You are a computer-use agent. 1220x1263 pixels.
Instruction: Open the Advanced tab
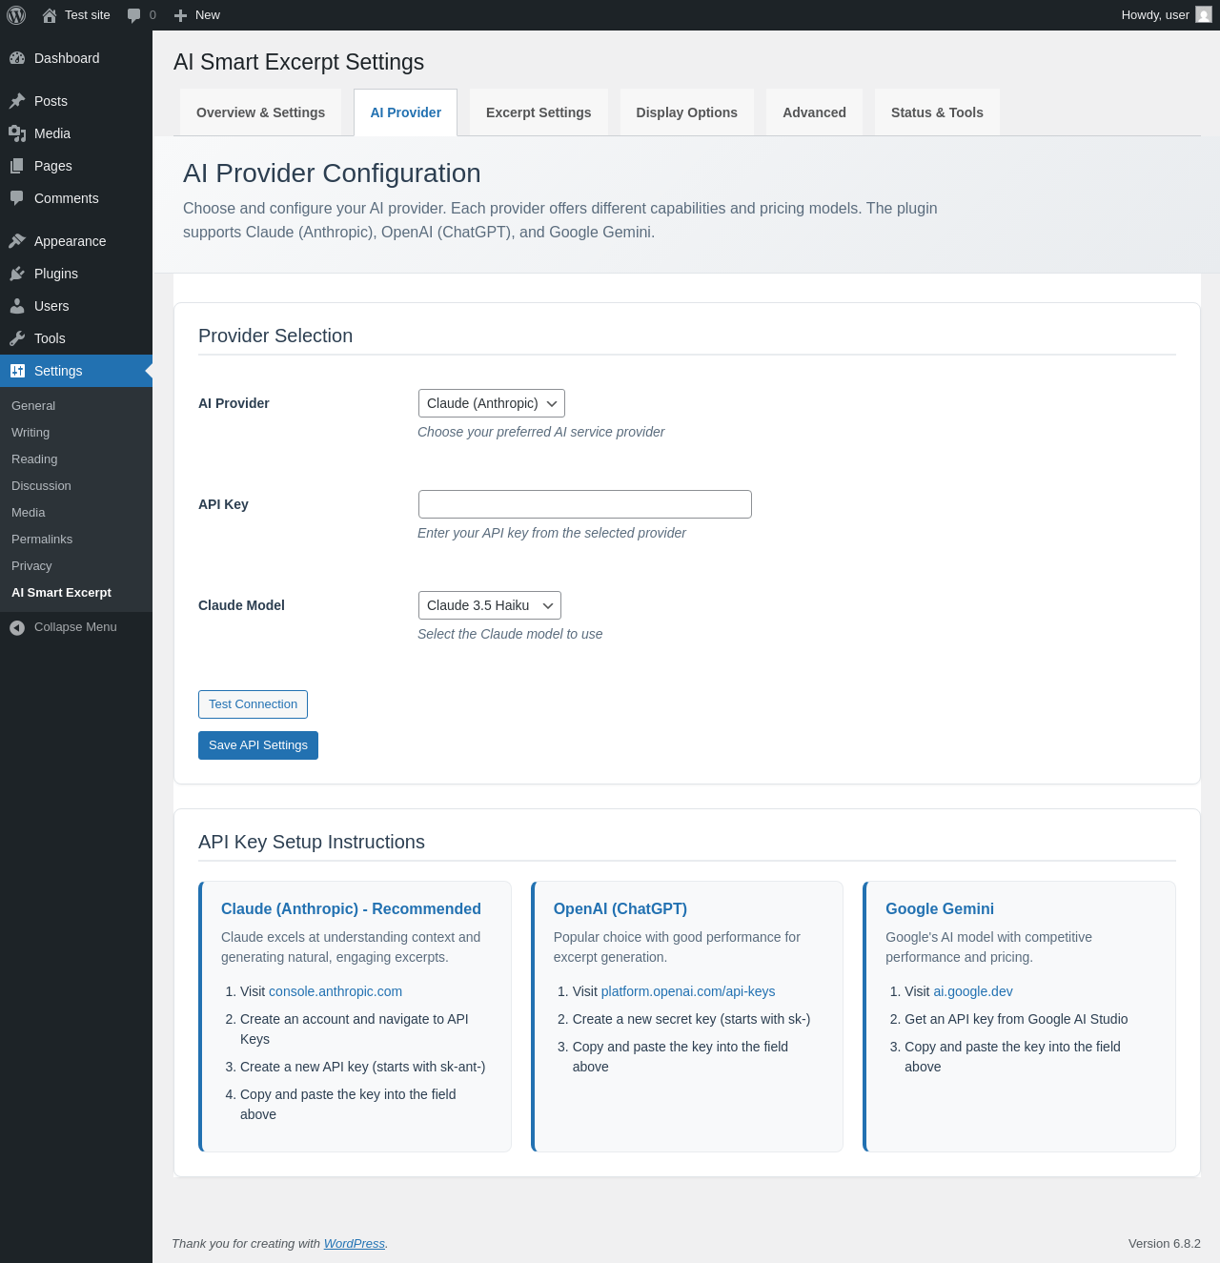815,112
